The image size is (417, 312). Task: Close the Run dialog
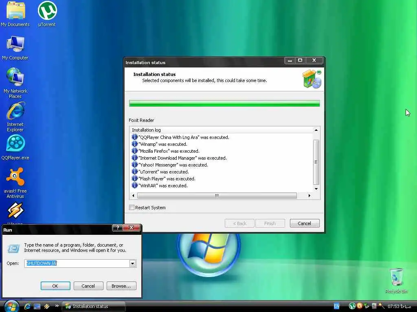click(131, 227)
